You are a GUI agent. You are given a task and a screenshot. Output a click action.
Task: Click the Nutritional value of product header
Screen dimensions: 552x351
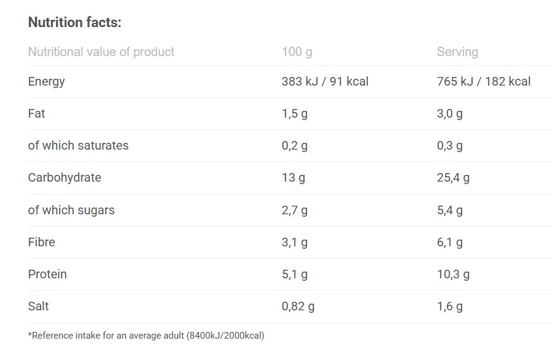(101, 52)
